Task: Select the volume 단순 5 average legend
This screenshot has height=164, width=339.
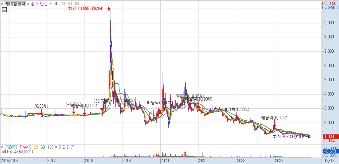Action: click(x=26, y=147)
